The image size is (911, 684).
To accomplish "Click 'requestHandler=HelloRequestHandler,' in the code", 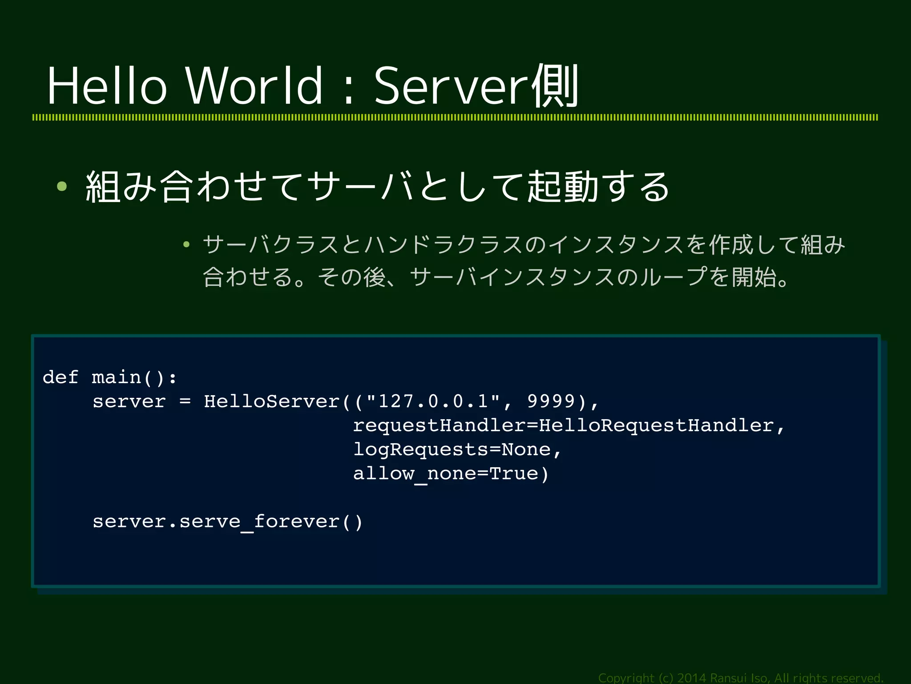I will tap(569, 426).
